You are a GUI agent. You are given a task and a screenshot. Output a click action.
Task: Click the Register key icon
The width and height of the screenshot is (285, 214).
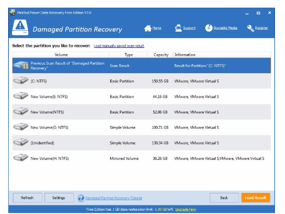pyautogui.click(x=251, y=28)
